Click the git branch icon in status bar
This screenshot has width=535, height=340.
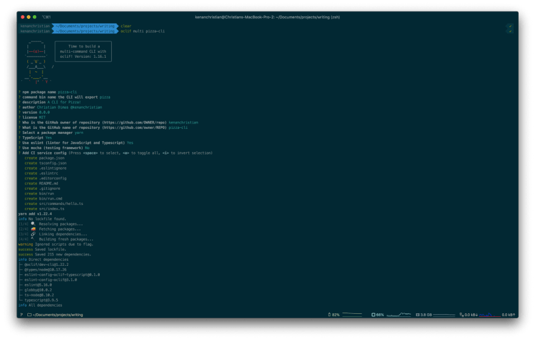pyautogui.click(x=21, y=314)
